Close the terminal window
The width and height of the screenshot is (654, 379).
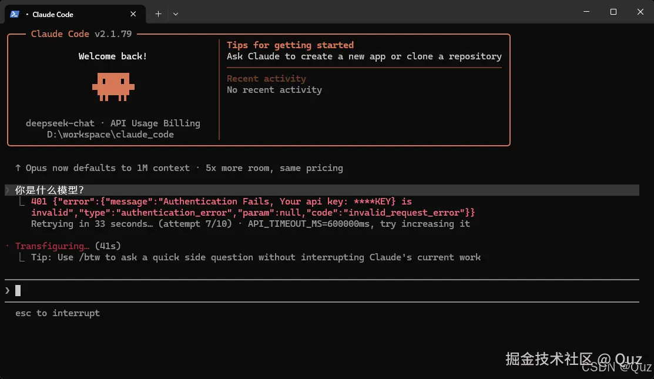[x=640, y=12]
